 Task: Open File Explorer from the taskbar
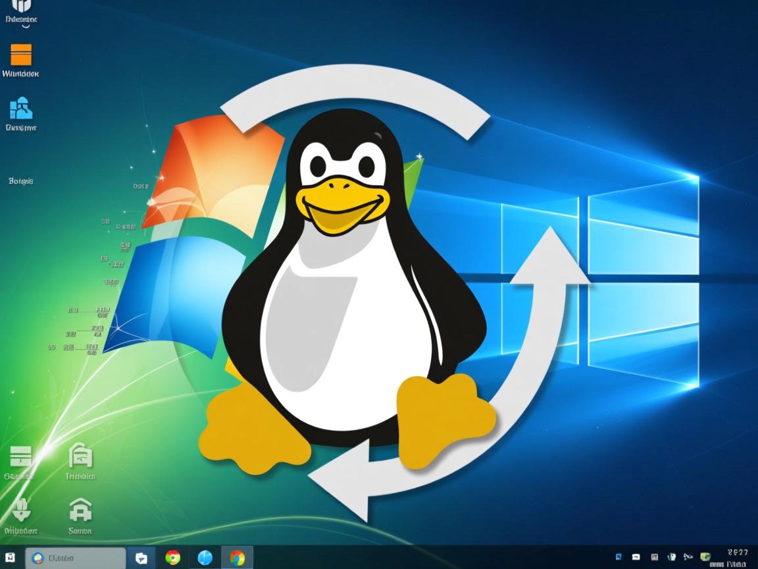pos(141,557)
